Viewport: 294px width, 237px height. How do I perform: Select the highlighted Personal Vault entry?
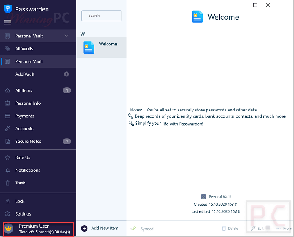tap(38, 61)
